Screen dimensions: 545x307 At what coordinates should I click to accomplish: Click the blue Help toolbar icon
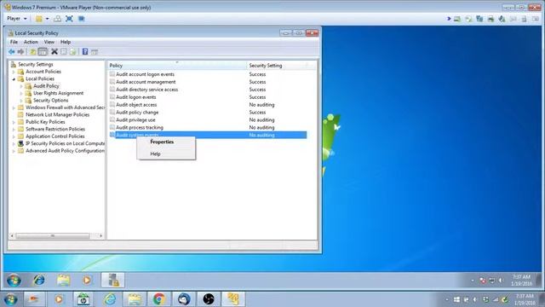coord(85,52)
